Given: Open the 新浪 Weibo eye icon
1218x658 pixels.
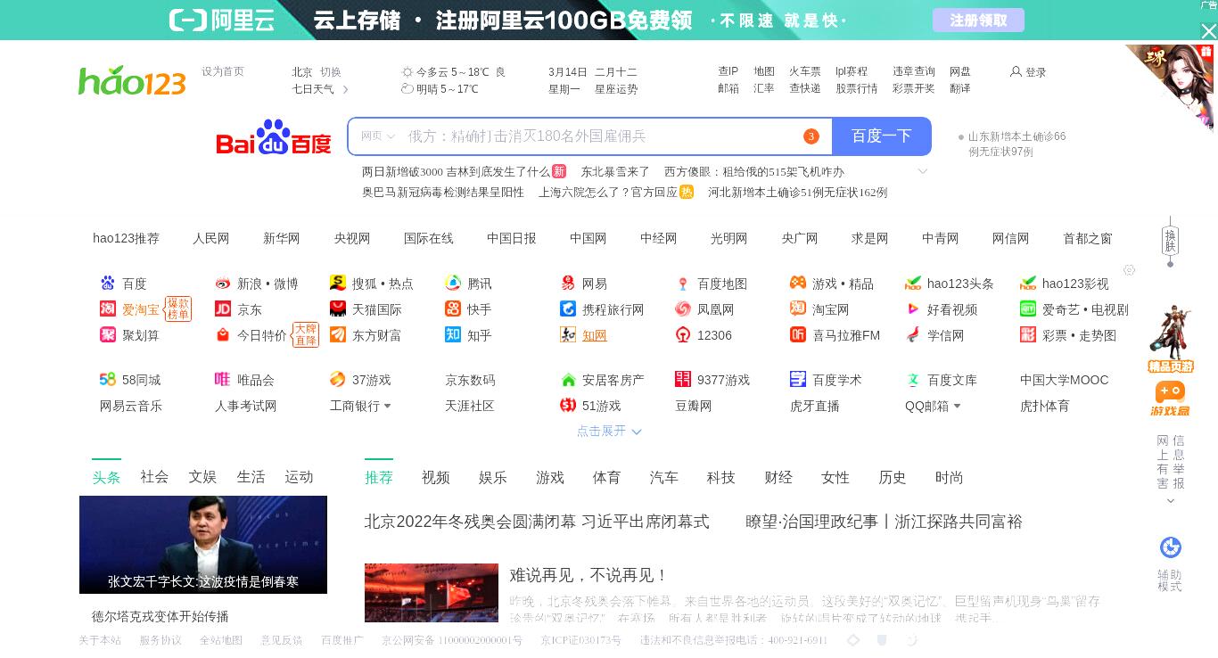Looking at the screenshot, I should click(223, 284).
